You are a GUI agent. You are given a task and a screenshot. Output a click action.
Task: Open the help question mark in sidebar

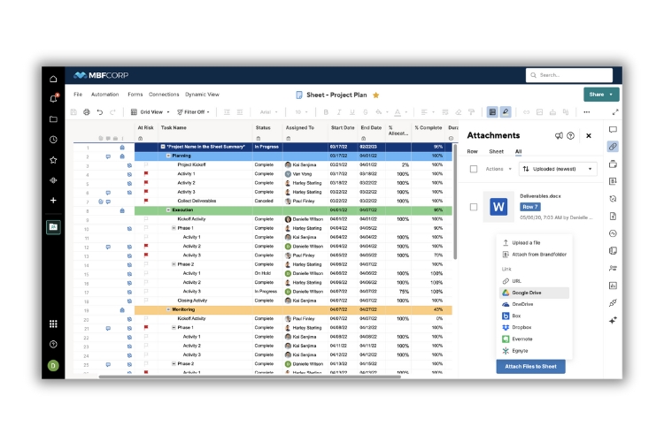pyautogui.click(x=53, y=344)
